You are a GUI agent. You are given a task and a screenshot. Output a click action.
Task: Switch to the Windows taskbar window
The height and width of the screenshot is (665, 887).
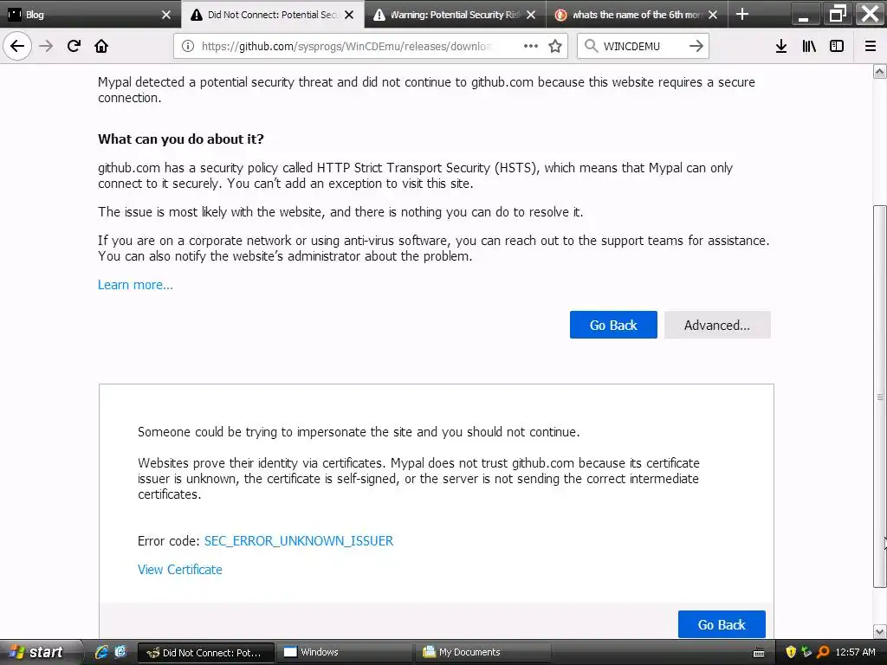pos(344,653)
